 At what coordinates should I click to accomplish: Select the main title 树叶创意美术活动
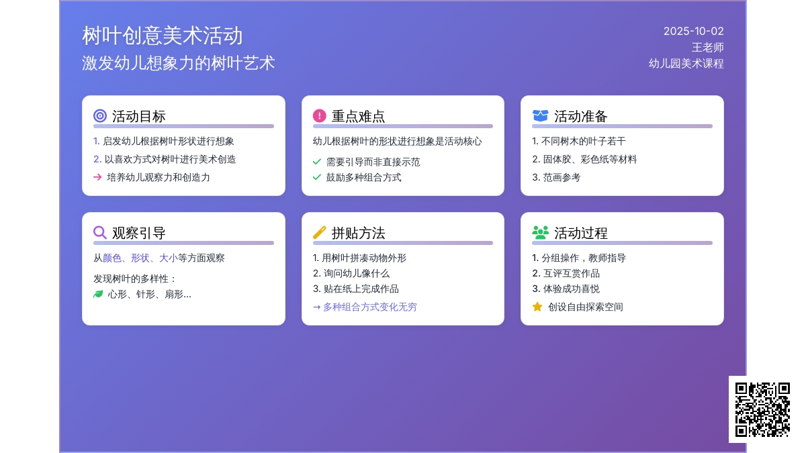point(163,36)
